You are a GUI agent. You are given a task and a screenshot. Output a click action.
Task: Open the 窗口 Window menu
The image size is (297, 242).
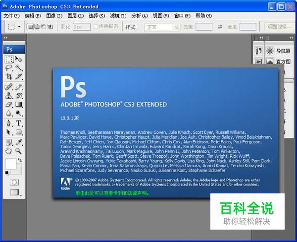tap(182, 16)
